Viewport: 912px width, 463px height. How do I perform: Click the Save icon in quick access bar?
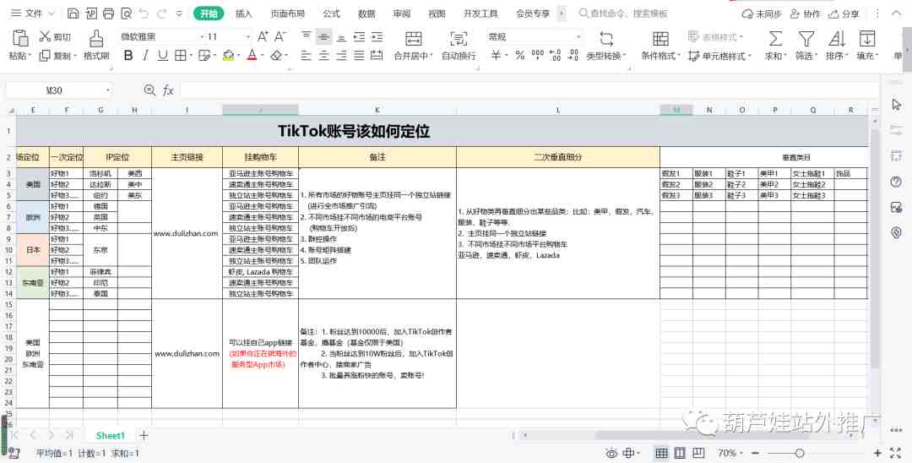73,13
